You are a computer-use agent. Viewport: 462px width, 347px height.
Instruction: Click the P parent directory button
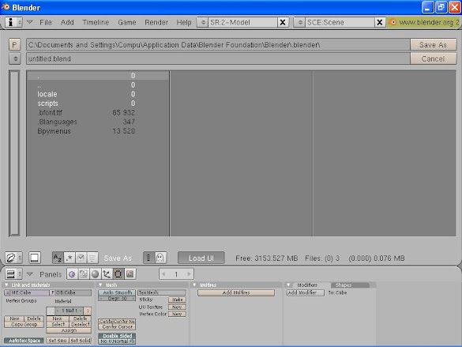14,45
